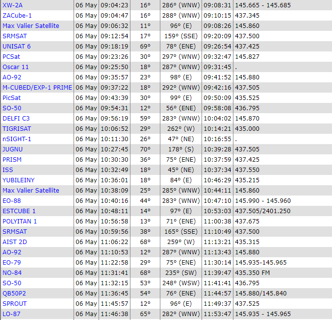The image size is (332, 320).
Task: Click the 437.505/2401.250 frequency cell
Action: click(262, 211)
